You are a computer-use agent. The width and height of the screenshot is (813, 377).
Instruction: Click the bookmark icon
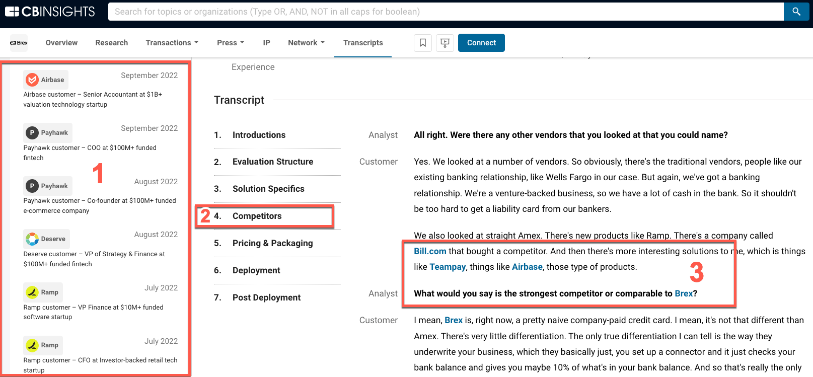[x=423, y=43]
